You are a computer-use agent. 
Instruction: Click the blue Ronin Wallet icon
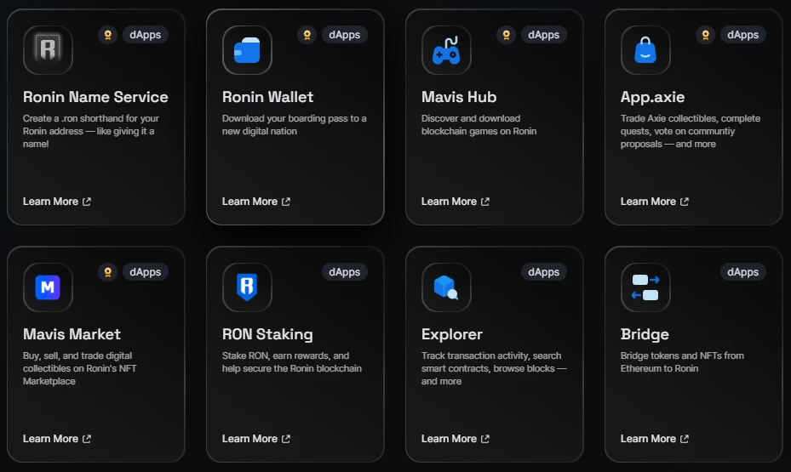pyautogui.click(x=247, y=50)
